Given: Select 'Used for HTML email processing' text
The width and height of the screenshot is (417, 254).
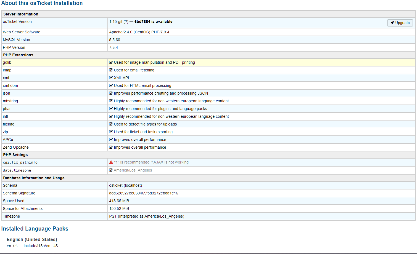Looking at the screenshot, I should [x=142, y=85].
